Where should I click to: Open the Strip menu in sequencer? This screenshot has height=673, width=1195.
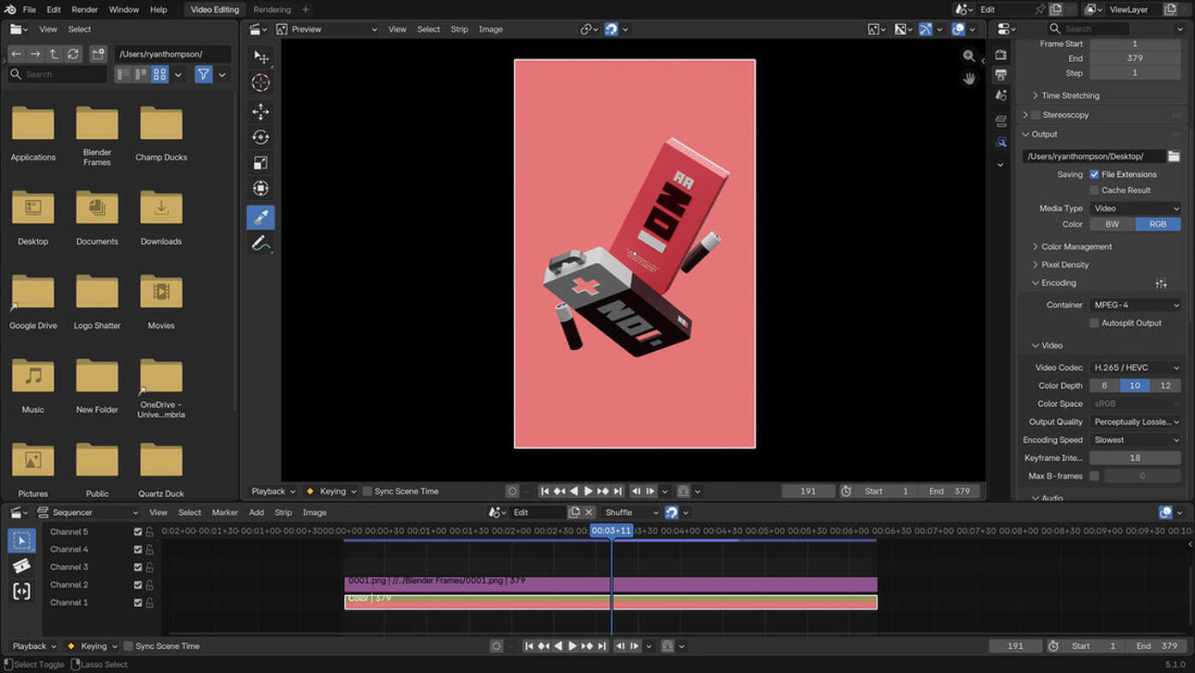[283, 512]
